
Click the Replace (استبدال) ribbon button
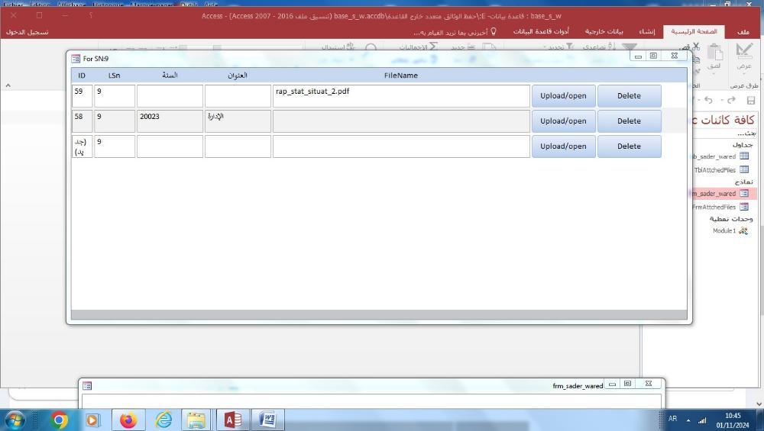coord(338,47)
